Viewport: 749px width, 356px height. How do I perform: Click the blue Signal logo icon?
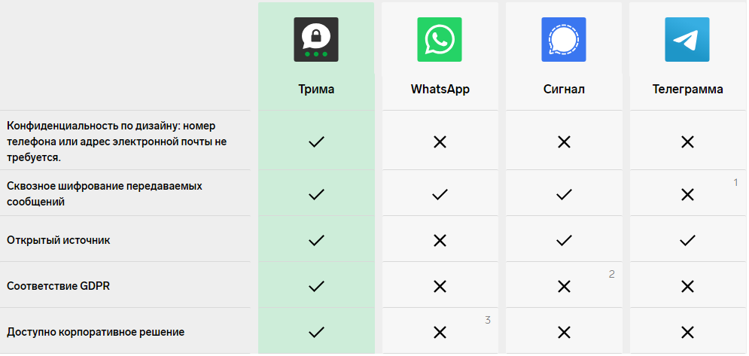(564, 40)
